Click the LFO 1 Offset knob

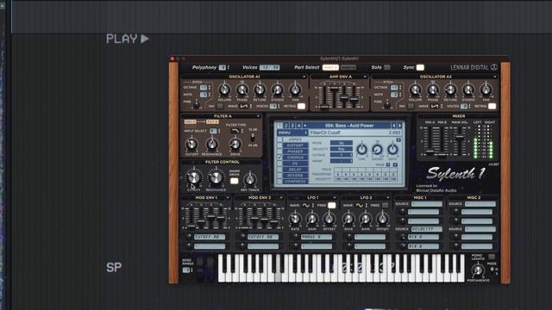(x=329, y=220)
